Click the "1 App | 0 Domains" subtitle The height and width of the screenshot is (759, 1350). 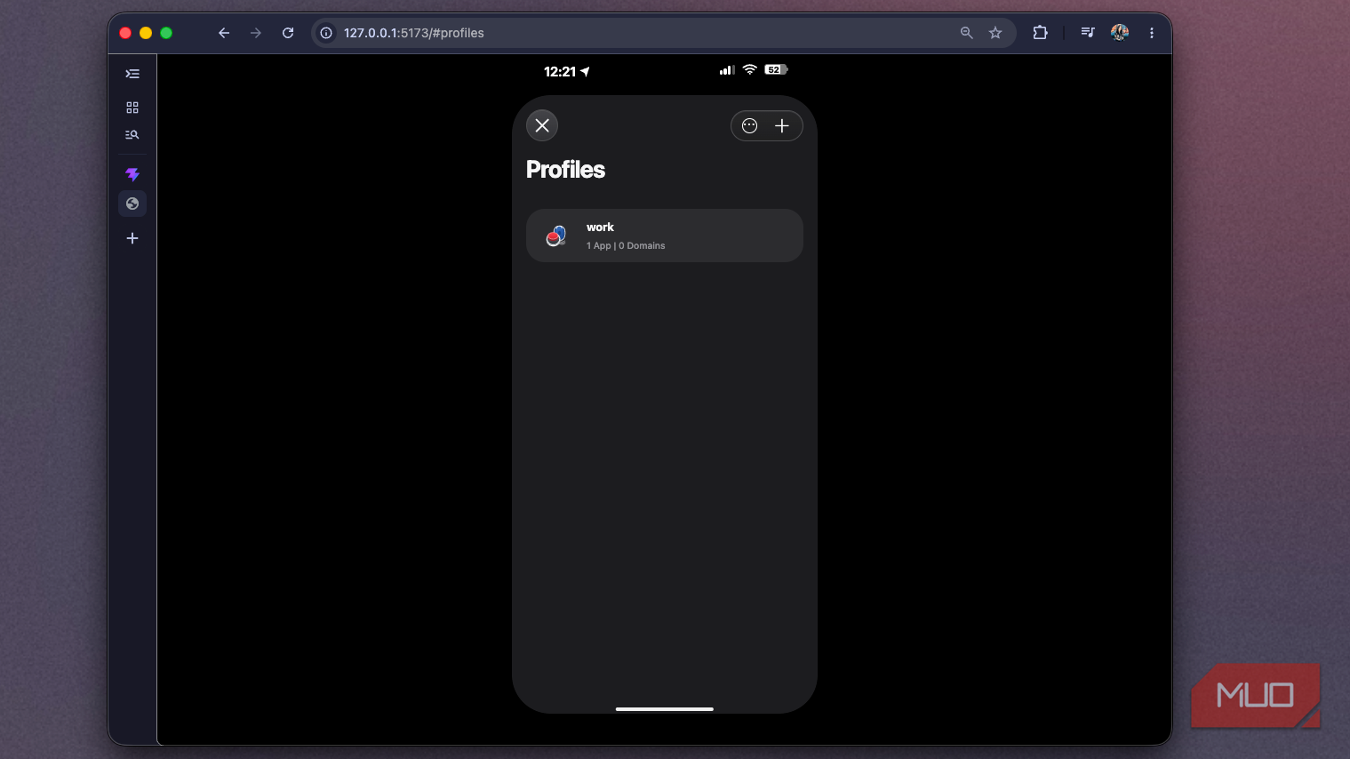tap(626, 246)
